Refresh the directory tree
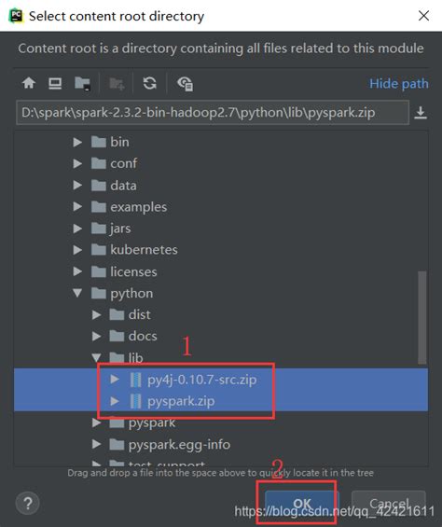Screen dimensions: 442x527 [x=149, y=83]
